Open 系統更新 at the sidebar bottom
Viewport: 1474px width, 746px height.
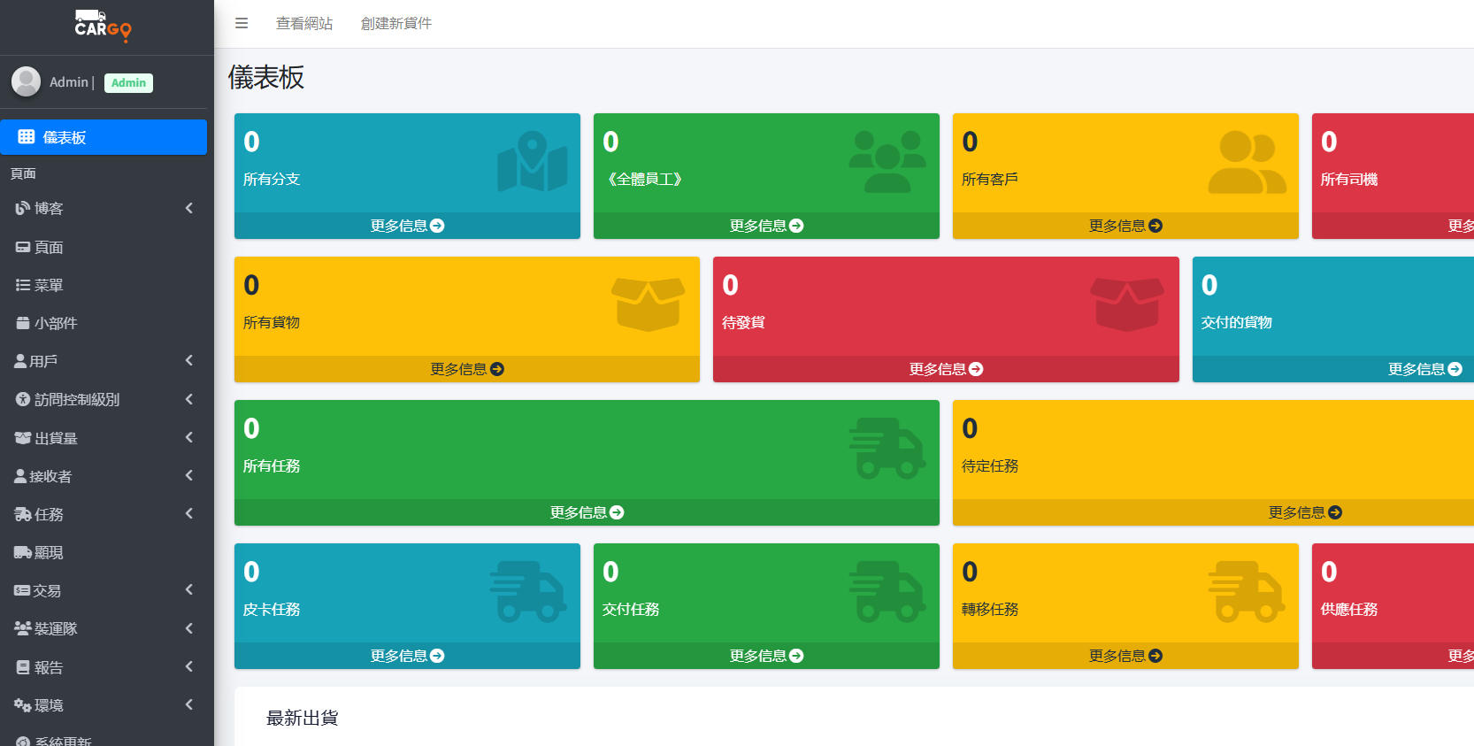[104, 740]
